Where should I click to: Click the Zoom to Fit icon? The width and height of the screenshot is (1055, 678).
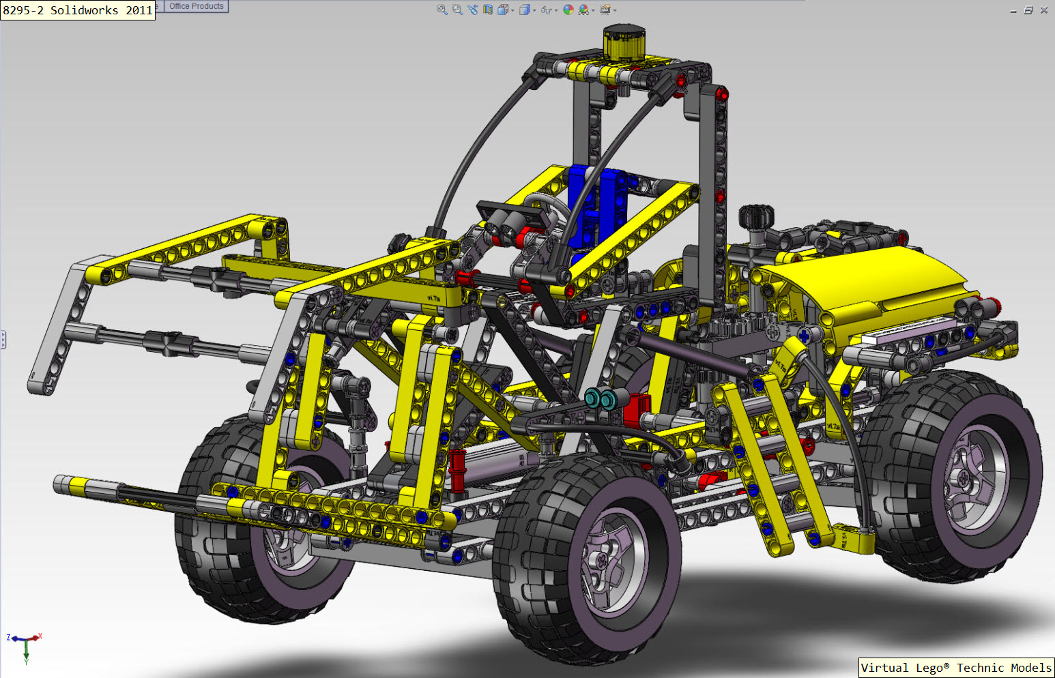coord(442,10)
